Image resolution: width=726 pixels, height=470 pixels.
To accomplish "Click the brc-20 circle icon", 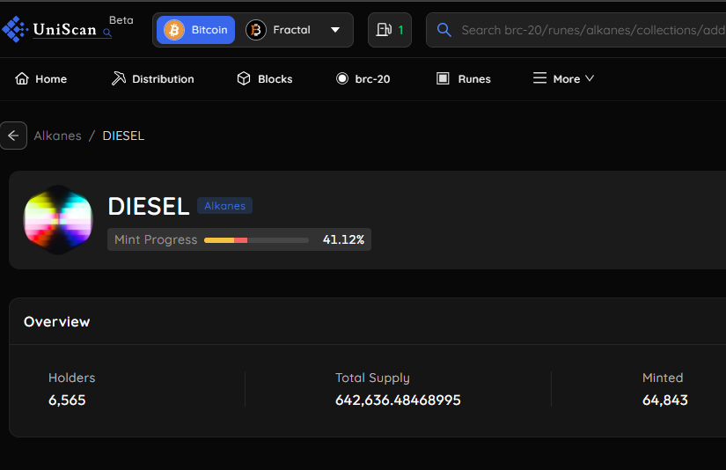I will [x=342, y=78].
